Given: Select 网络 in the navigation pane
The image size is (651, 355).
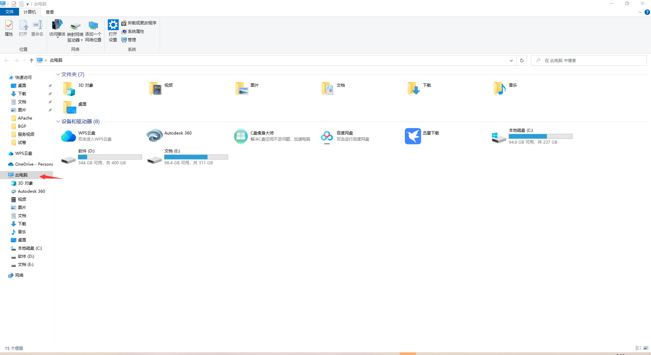Looking at the screenshot, I should 16,275.
